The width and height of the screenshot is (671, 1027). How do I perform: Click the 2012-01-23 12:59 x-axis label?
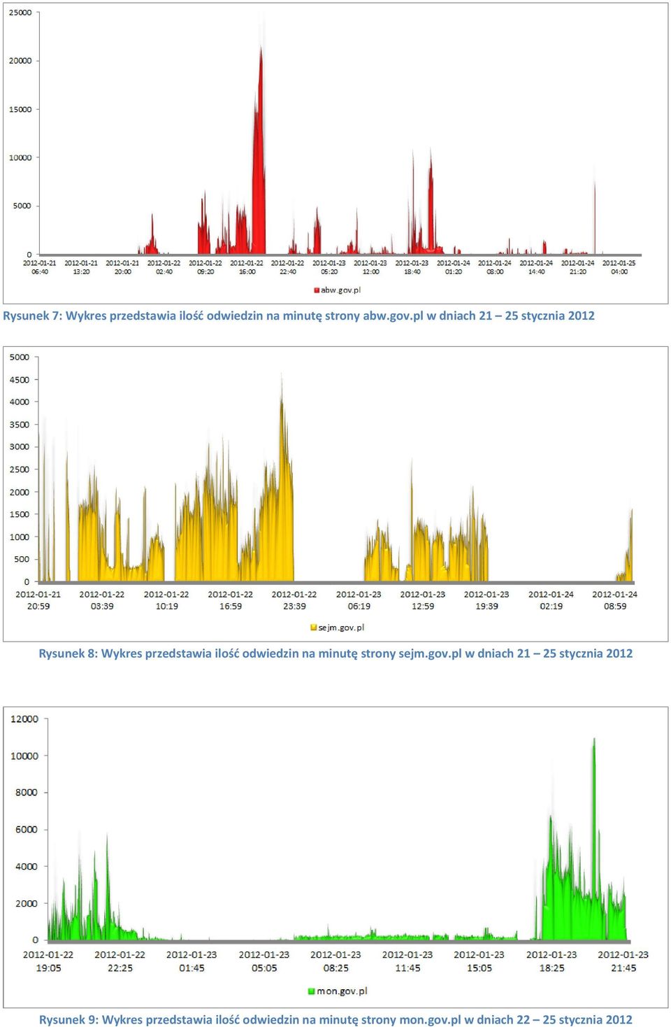(423, 600)
